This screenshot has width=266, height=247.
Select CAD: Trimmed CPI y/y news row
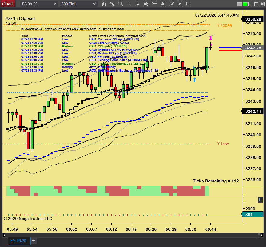80,50
